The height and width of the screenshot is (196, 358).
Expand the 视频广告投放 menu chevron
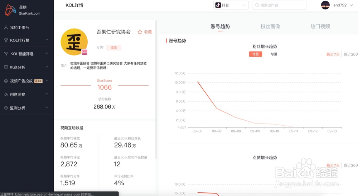click(x=47, y=80)
